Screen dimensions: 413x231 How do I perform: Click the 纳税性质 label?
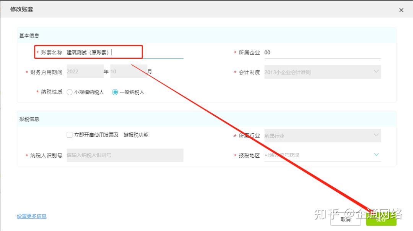pyautogui.click(x=52, y=92)
